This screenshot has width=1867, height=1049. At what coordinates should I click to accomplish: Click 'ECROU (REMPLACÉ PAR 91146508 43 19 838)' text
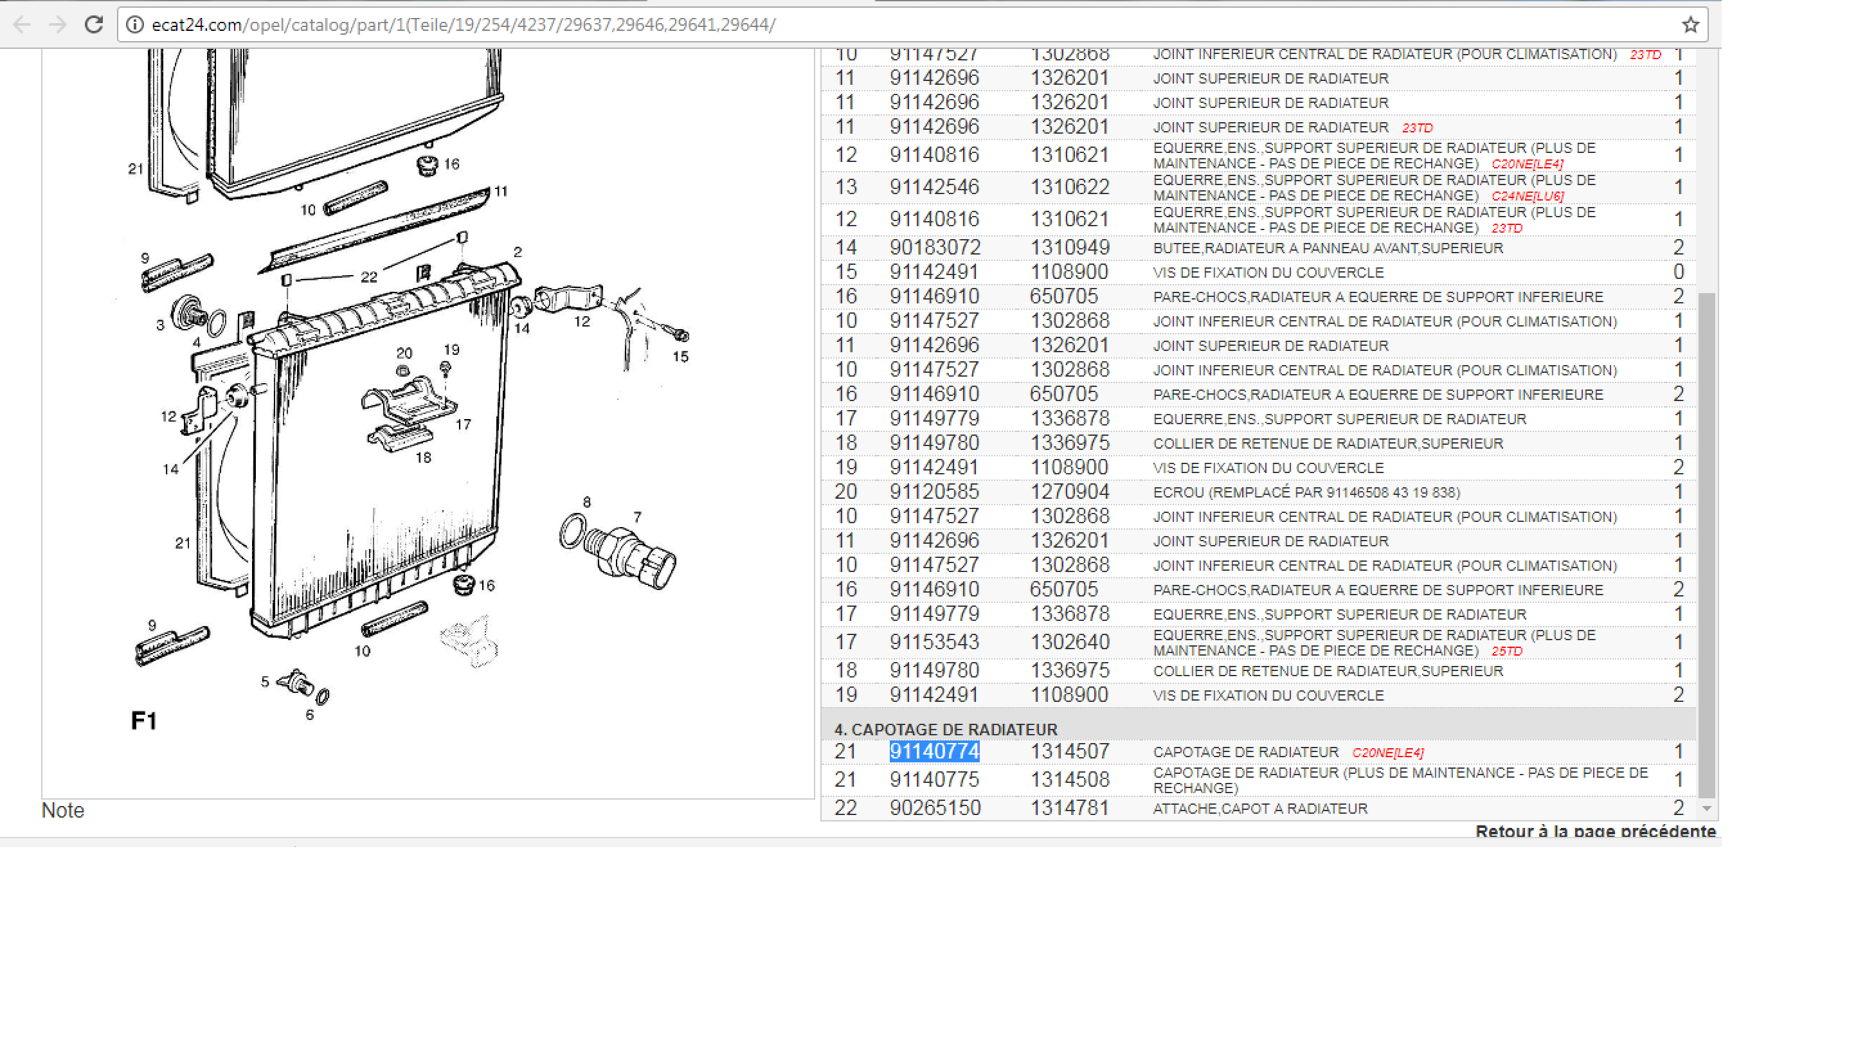tap(1306, 492)
